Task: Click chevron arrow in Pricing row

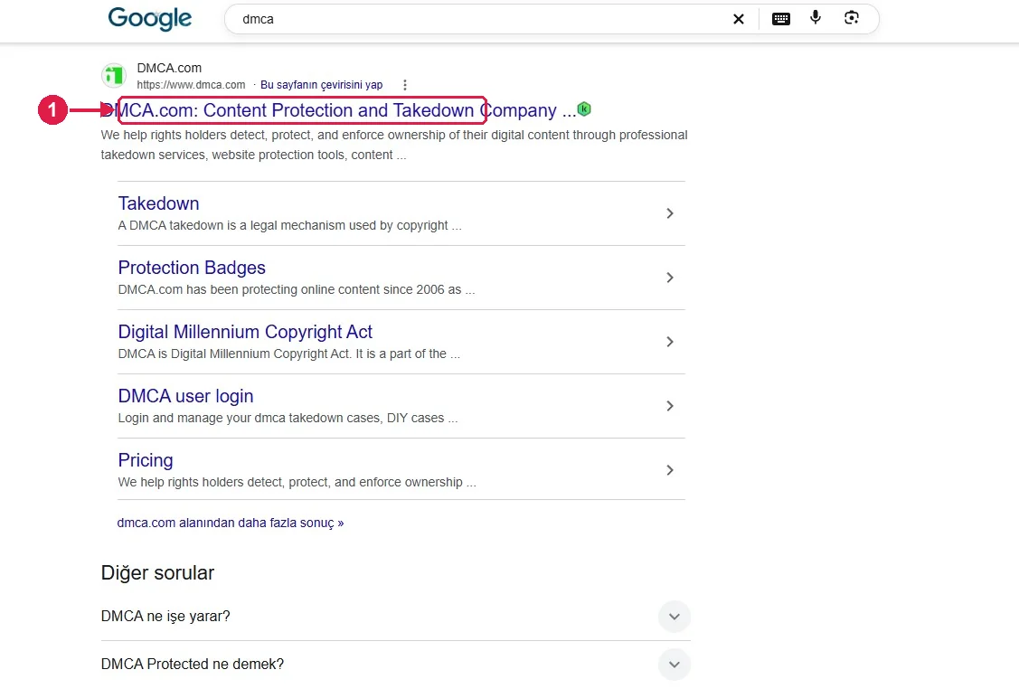Action: [x=669, y=470]
